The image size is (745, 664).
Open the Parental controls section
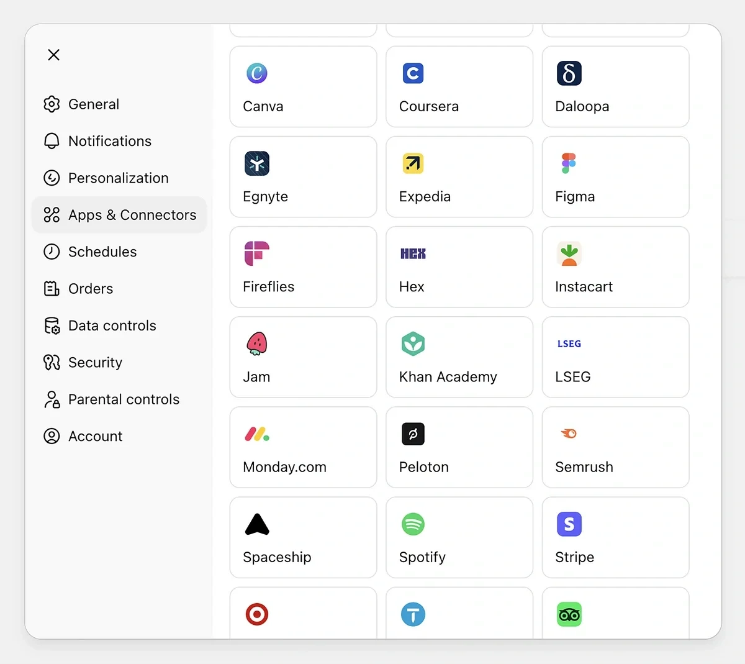[x=124, y=399]
